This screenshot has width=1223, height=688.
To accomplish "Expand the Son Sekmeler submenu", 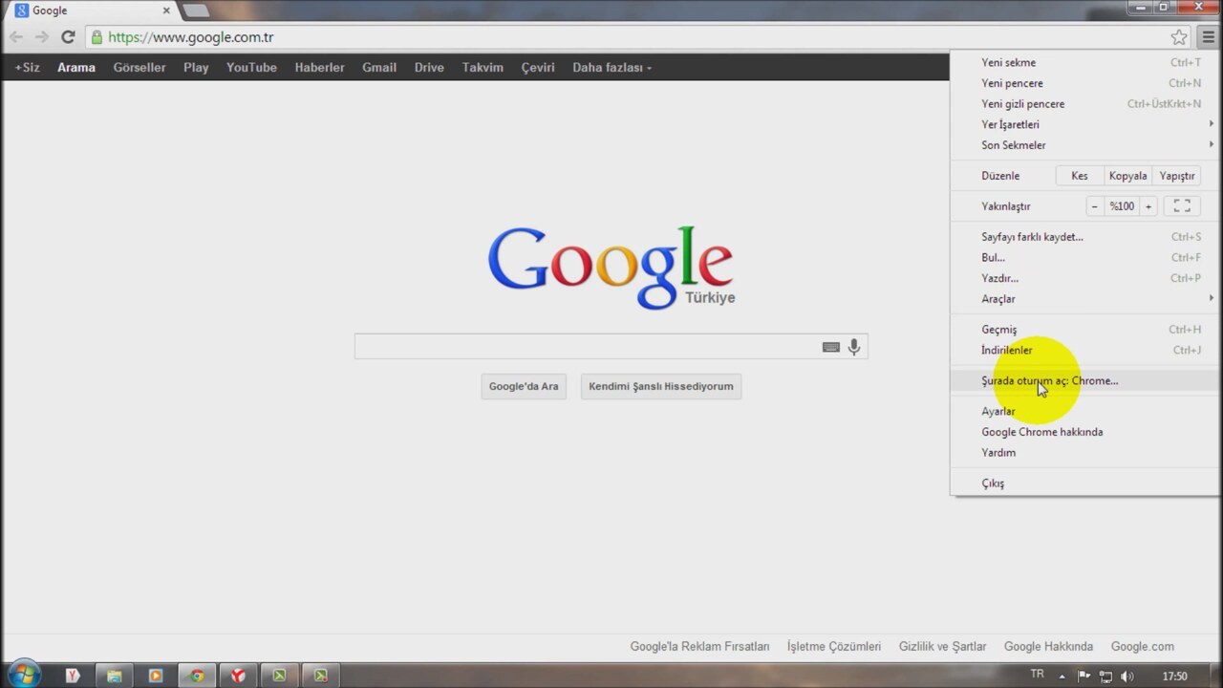I will tap(1084, 145).
